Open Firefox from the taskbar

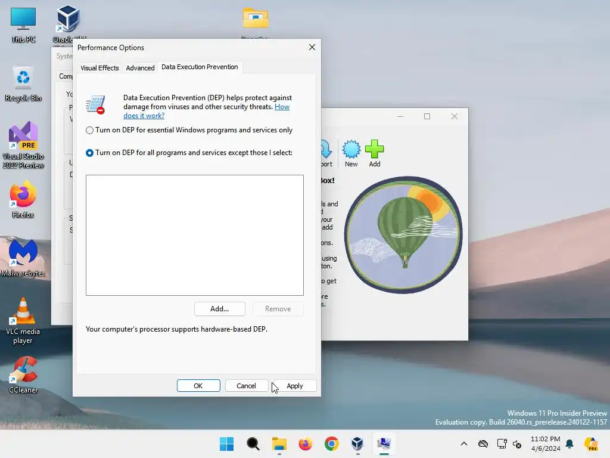[306, 444]
